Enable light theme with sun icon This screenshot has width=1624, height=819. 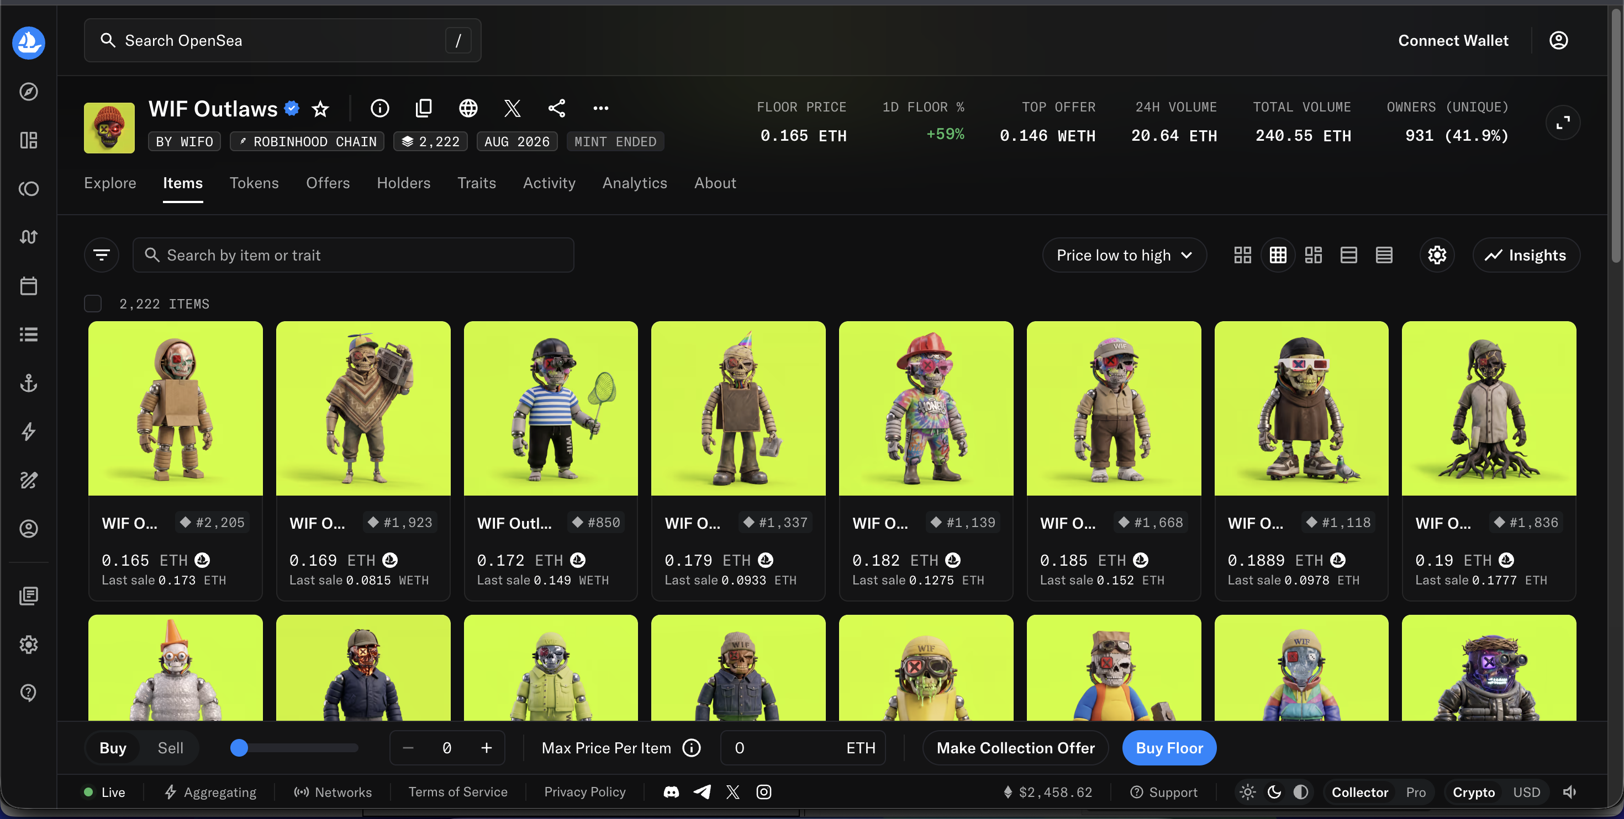click(1247, 792)
